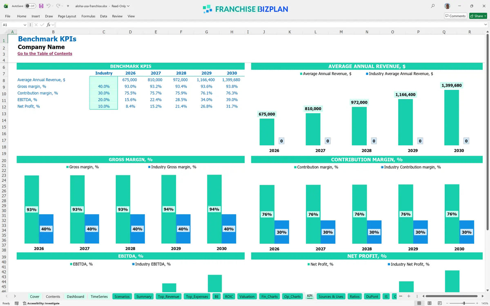Viewport: 490px width, 306px height.
Task: Click the 145% zoom level
Action: click(x=485, y=303)
